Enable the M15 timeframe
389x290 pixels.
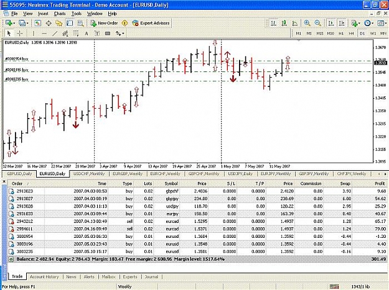click(x=319, y=33)
